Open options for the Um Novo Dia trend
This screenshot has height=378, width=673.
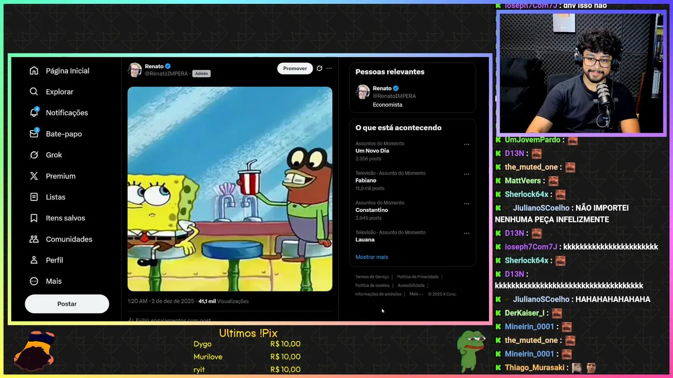click(x=466, y=144)
